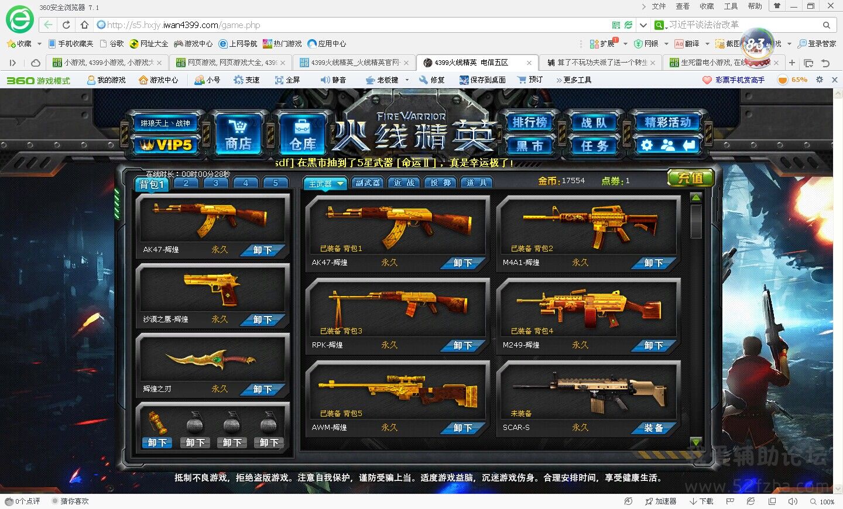
Task: Open the 老板键 dropdown arrow
Action: click(x=407, y=80)
